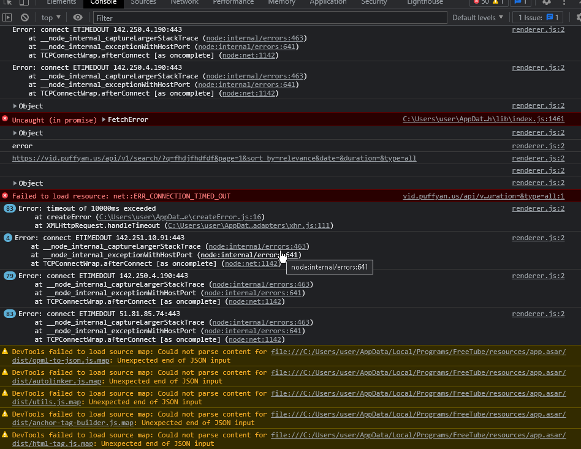581x449 pixels.
Task: Select the inspect element cursor icon
Action: [8, 2]
